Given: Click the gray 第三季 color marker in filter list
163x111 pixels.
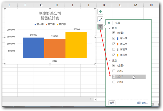Looking at the screenshot, I should pos(118,50).
